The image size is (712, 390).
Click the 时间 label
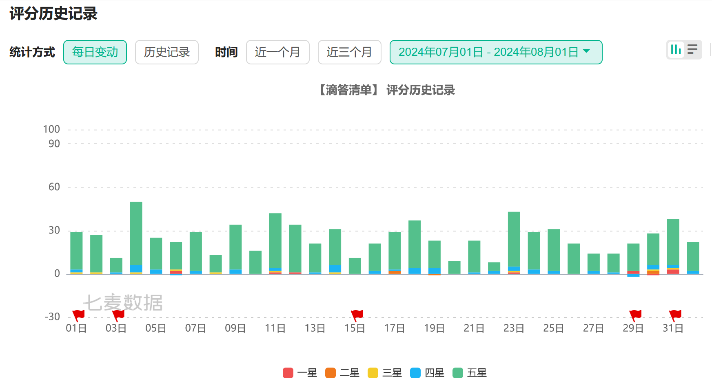[x=226, y=52]
